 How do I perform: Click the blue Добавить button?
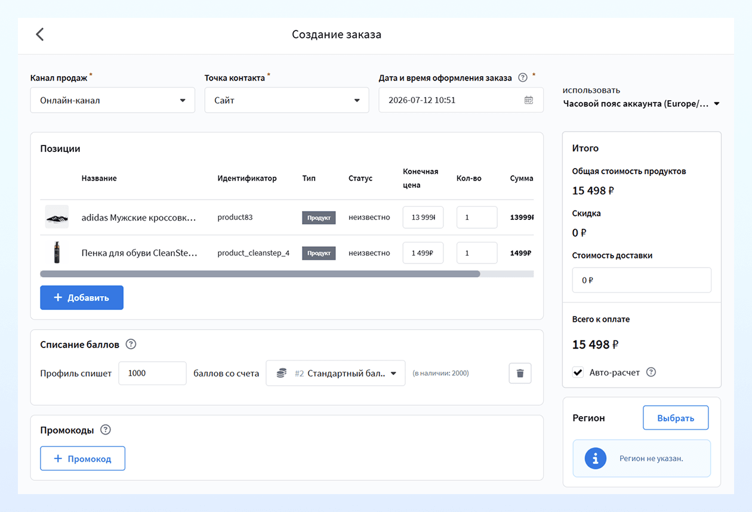tap(82, 297)
